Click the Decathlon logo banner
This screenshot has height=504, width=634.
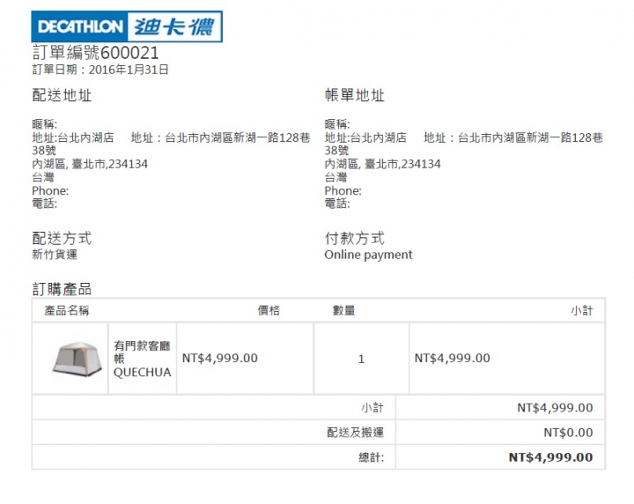[x=127, y=26]
